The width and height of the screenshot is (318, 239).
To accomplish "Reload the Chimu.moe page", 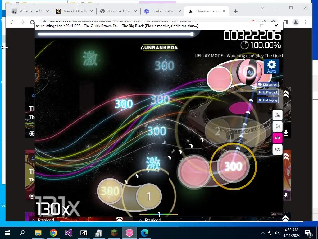I will click(32, 22).
